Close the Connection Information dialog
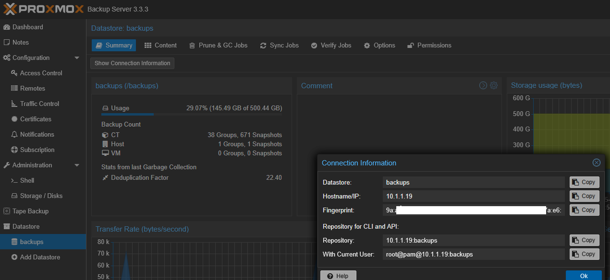The width and height of the screenshot is (610, 280). (597, 163)
